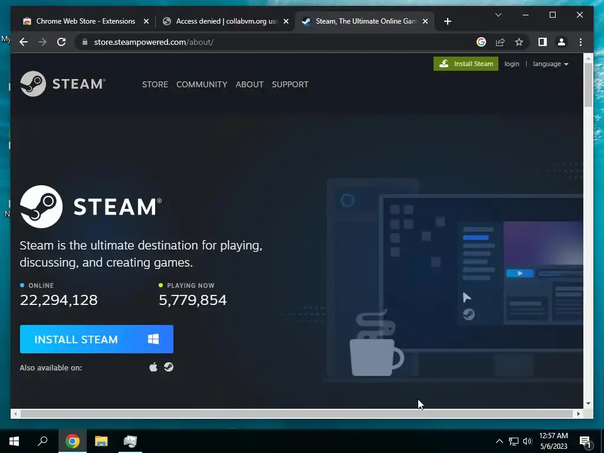Open the taskbar clock and date
This screenshot has width=604, height=453.
(553, 441)
